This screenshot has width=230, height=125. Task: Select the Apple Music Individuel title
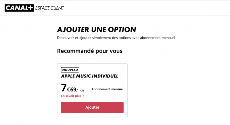[90, 76]
